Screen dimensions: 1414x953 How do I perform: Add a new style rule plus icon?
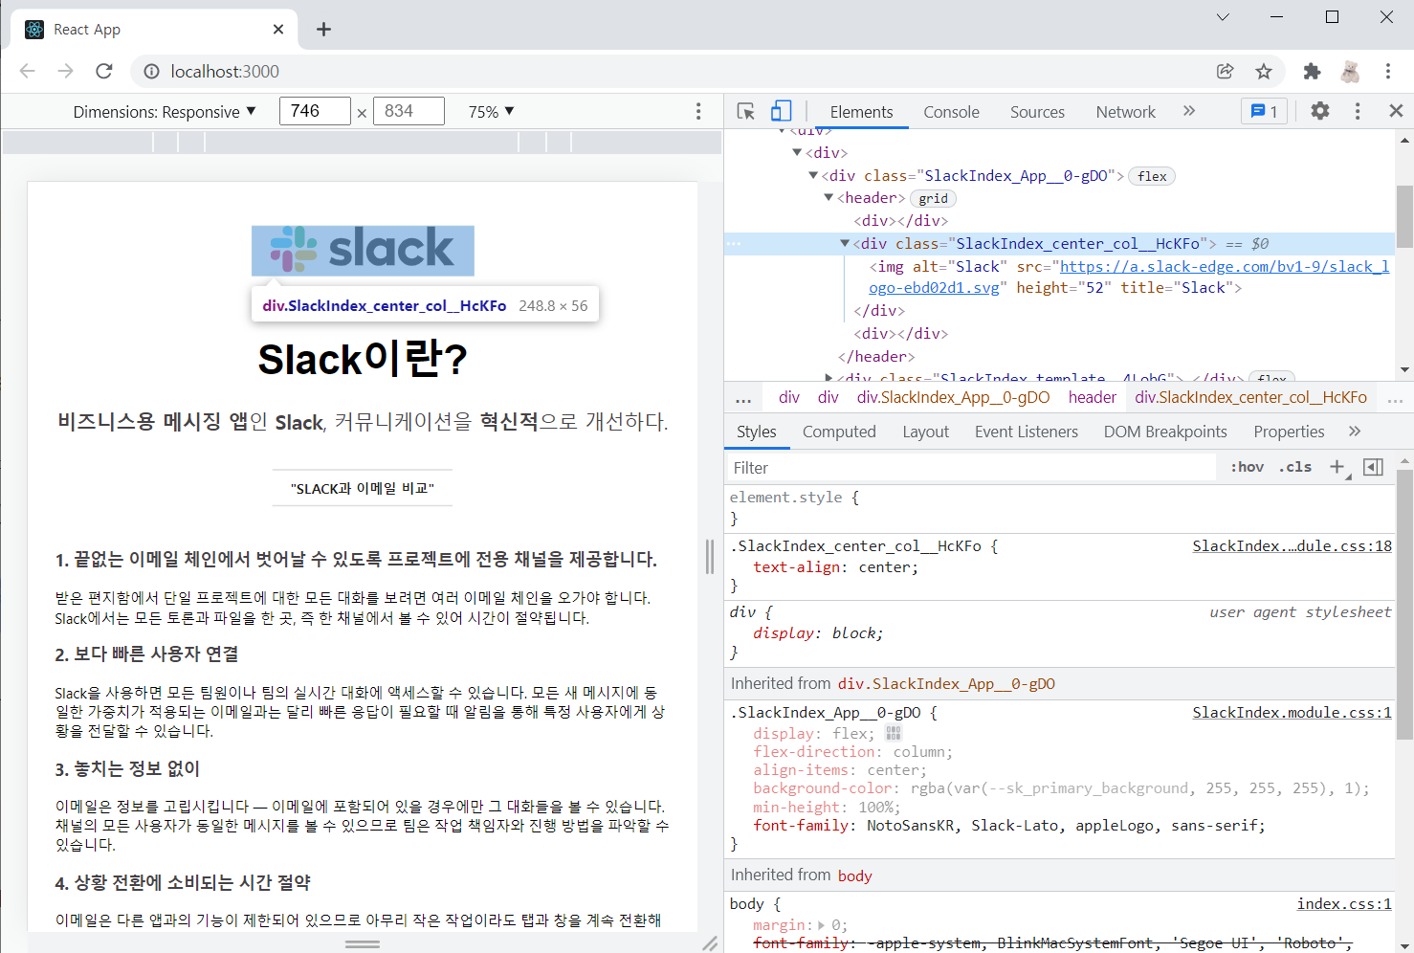coord(1337,467)
